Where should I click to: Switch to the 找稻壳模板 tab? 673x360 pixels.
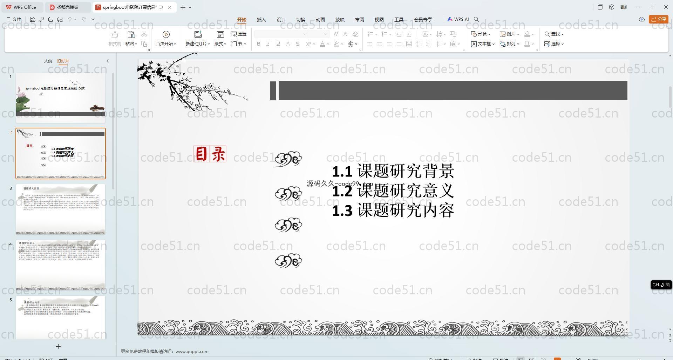coord(68,7)
